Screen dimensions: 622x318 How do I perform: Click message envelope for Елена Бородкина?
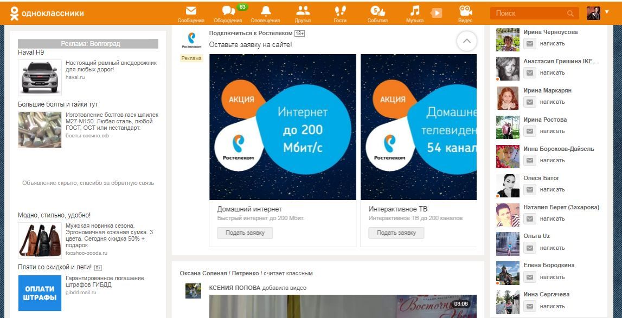click(530, 277)
